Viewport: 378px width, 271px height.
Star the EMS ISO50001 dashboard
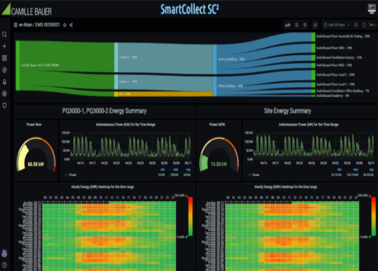point(65,25)
